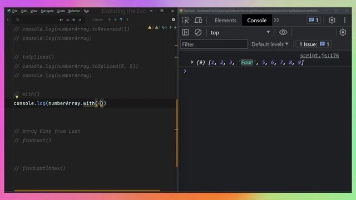Insert new line in the find bar
Viewport: 356px width, 200px height.
[61, 20]
